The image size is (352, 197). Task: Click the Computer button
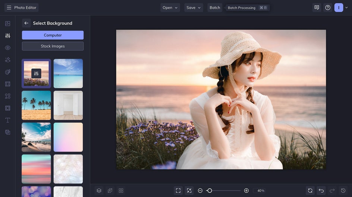tap(53, 35)
